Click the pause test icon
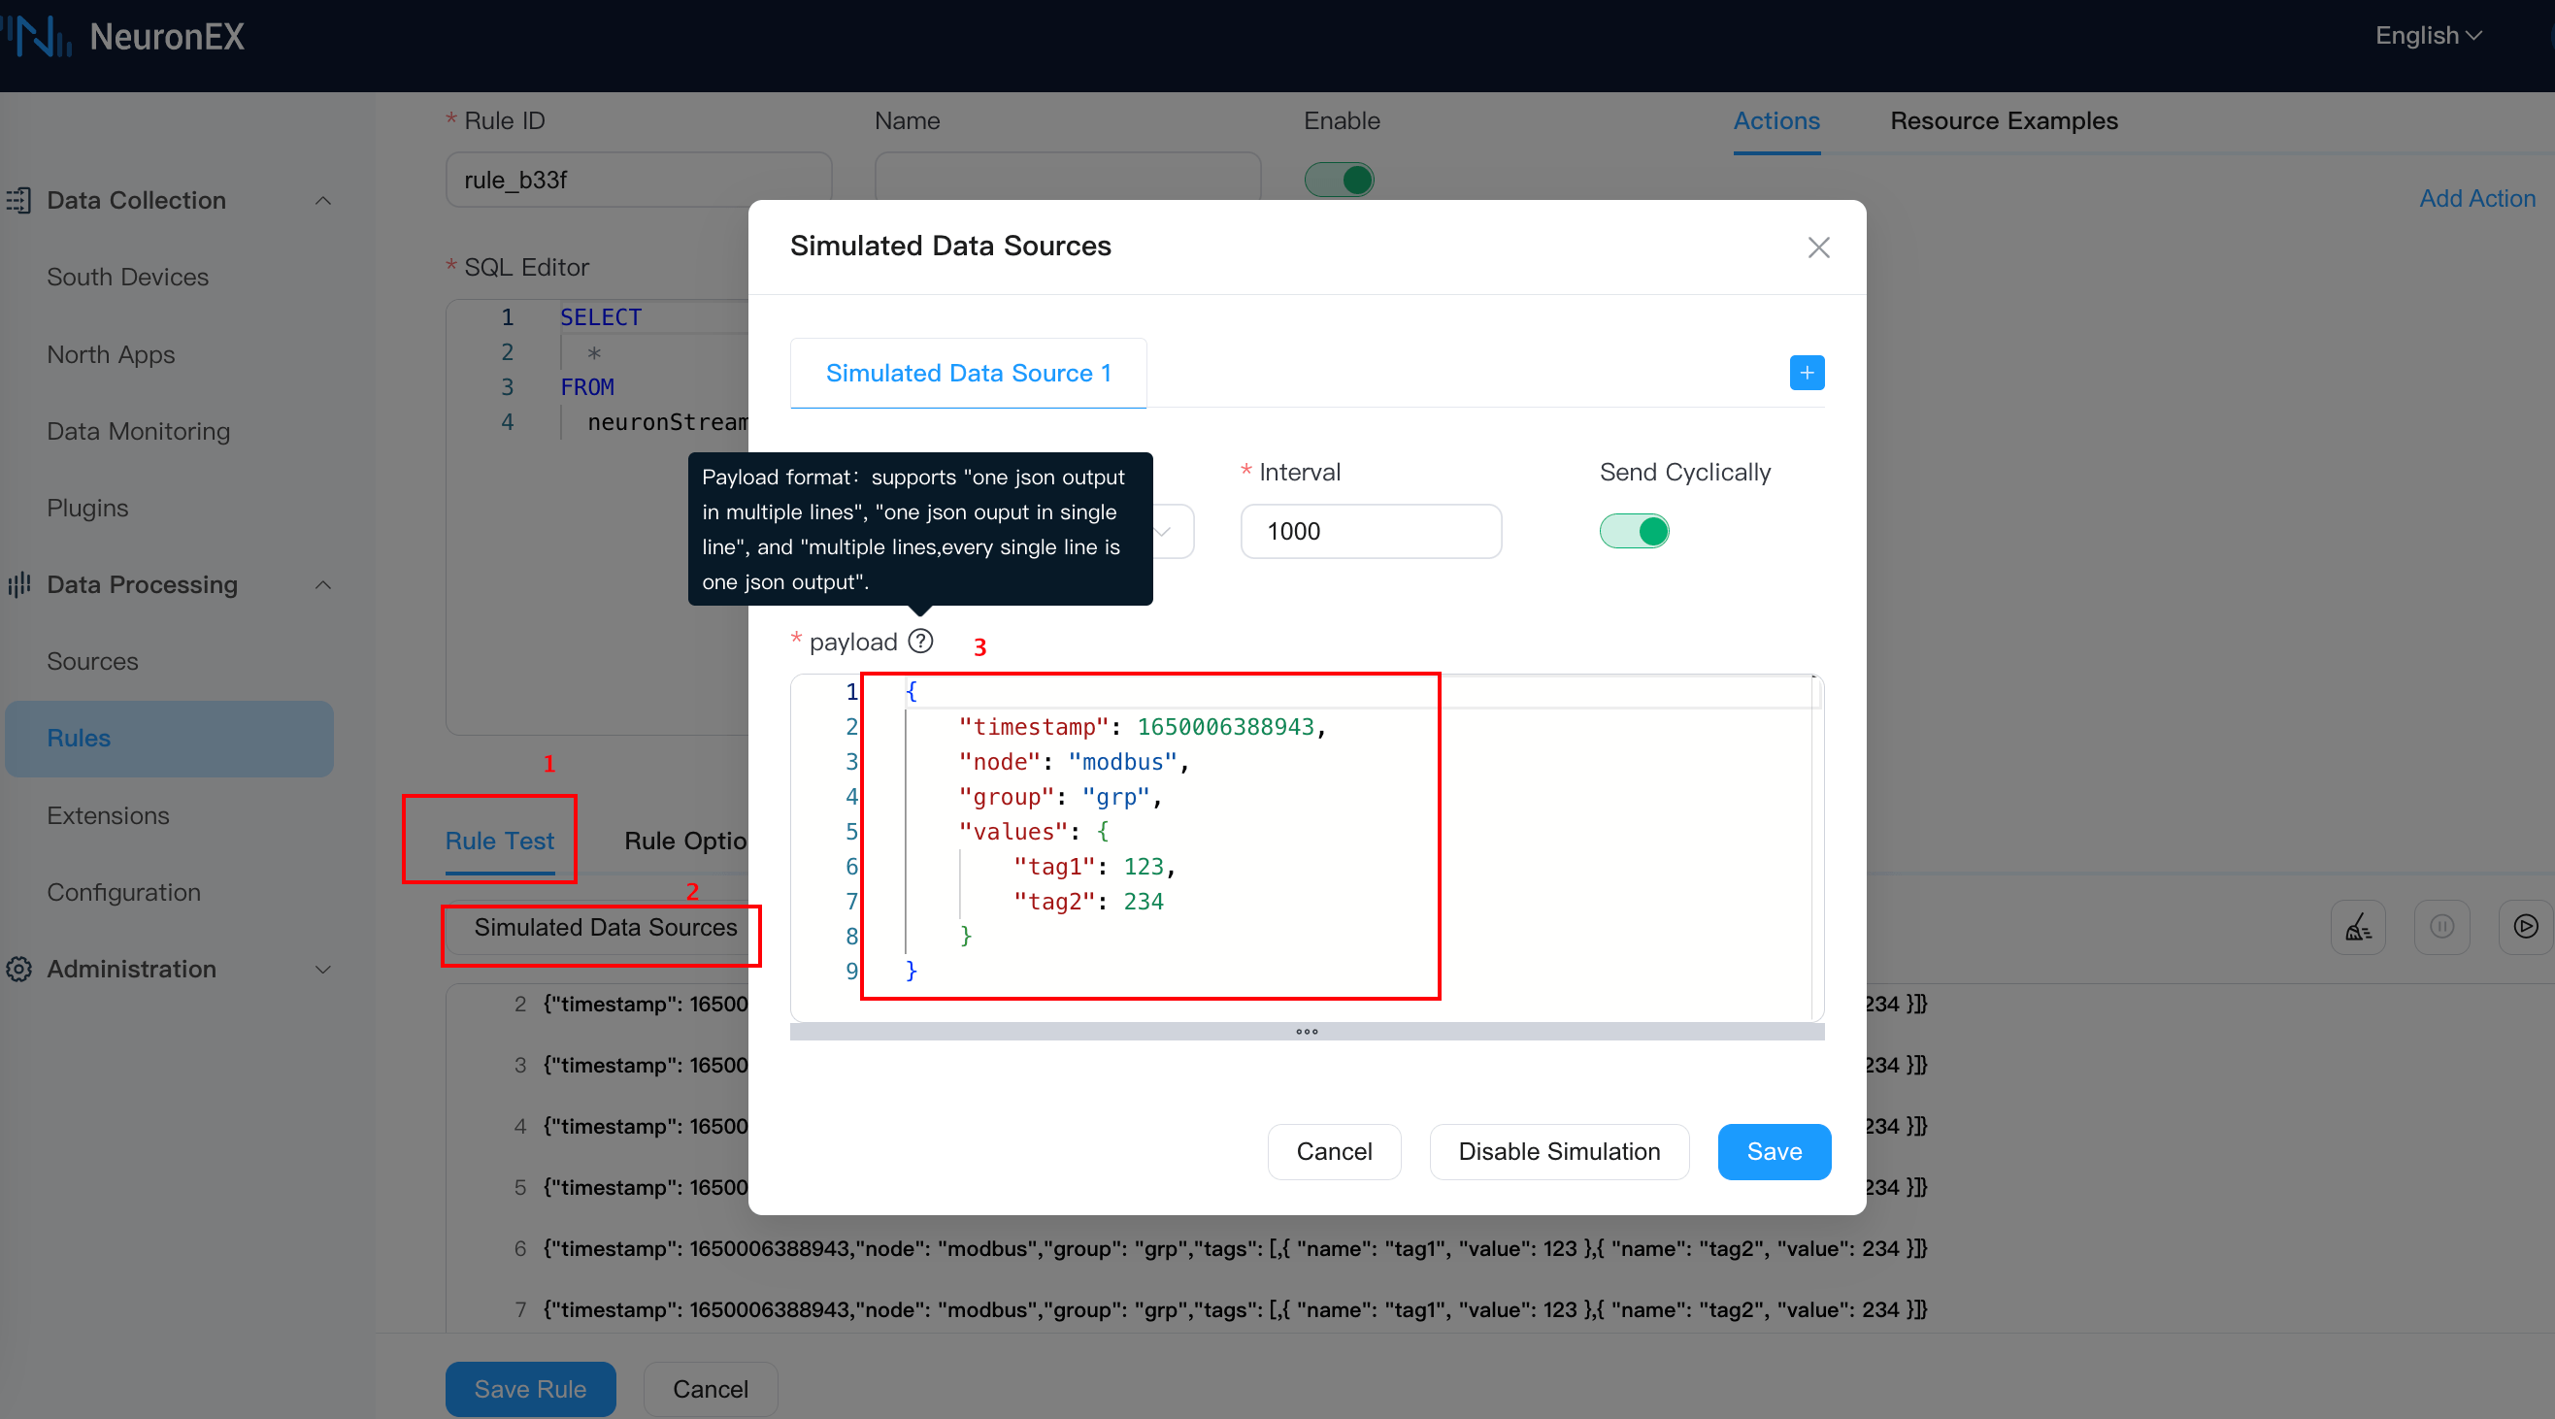 pyautogui.click(x=2440, y=927)
